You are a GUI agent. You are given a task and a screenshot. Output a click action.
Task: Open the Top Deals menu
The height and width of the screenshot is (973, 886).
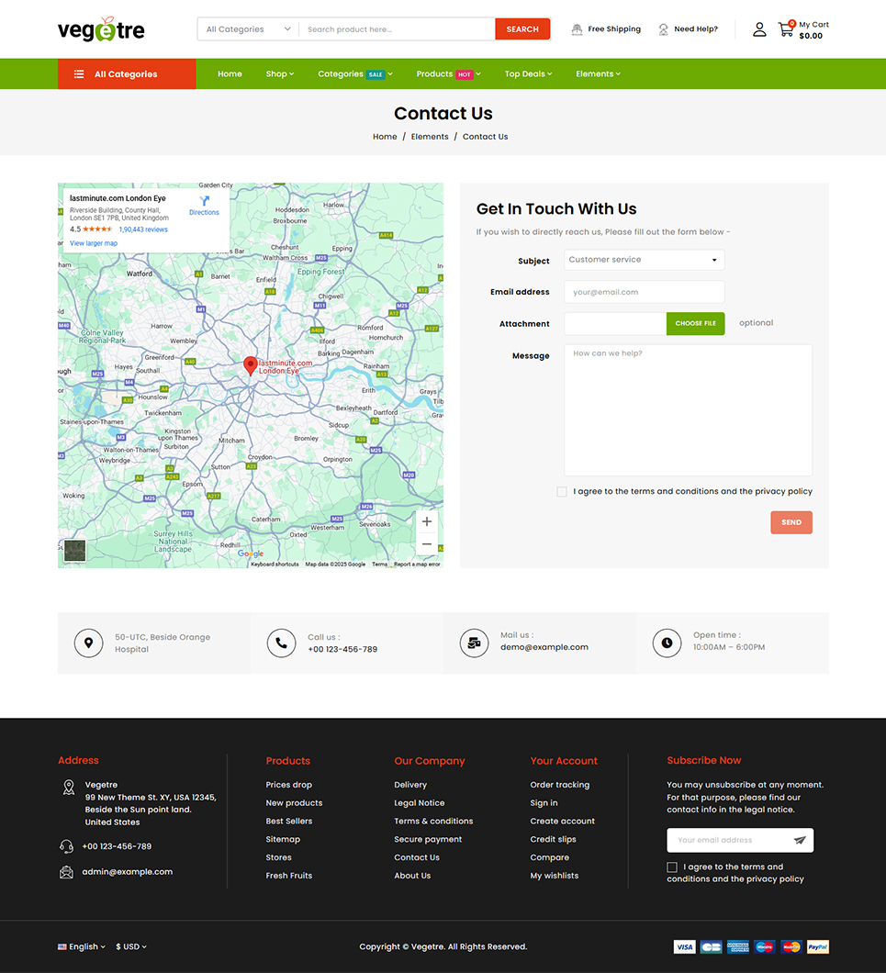pos(528,74)
